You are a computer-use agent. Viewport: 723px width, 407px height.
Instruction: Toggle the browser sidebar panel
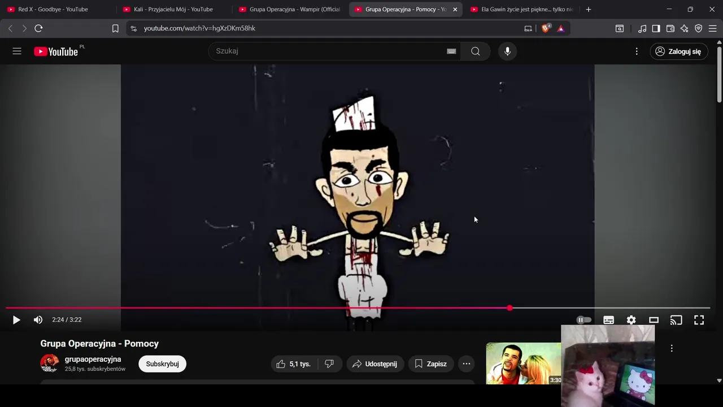click(656, 28)
